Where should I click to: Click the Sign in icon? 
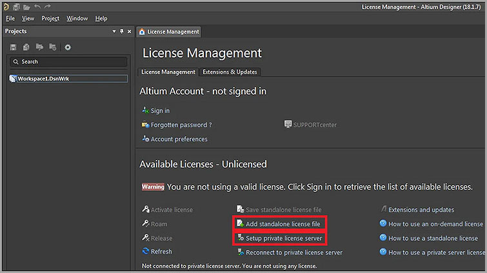click(x=146, y=110)
